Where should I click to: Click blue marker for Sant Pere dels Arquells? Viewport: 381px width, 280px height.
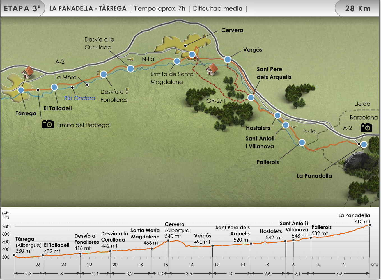[251, 98]
